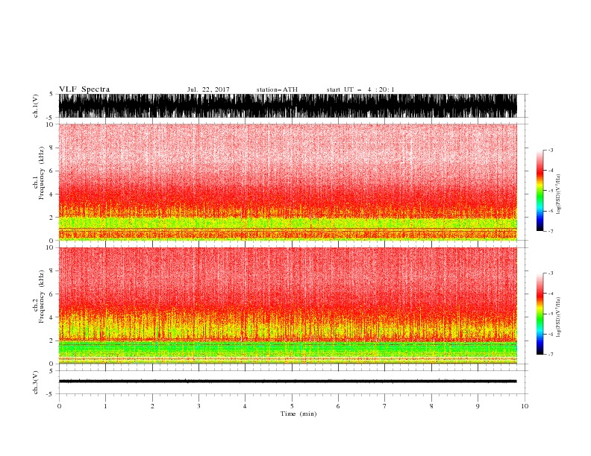Click time axis tick label "10"
The image size is (591, 456).
click(525, 406)
